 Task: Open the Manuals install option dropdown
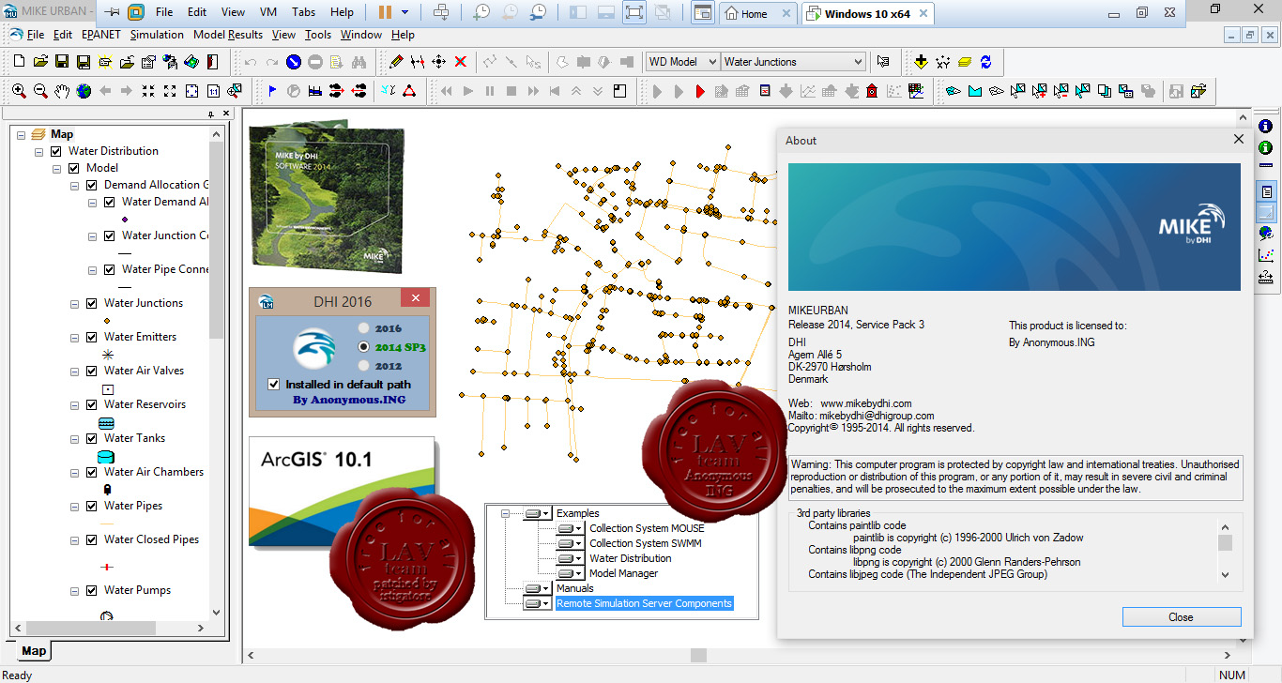point(537,588)
